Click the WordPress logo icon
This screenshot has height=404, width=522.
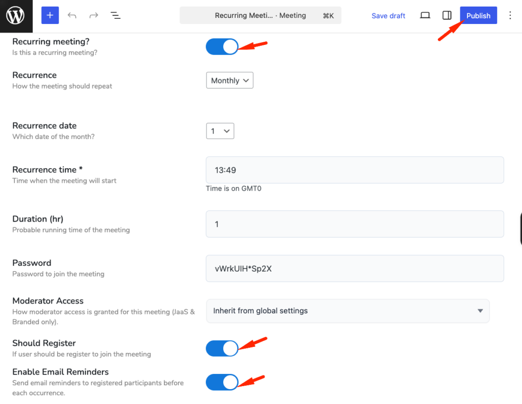tap(16, 16)
